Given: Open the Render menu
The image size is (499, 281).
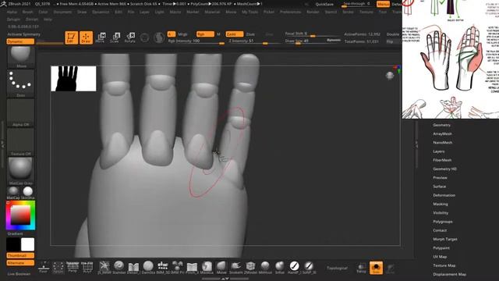Looking at the screenshot, I should [313, 12].
